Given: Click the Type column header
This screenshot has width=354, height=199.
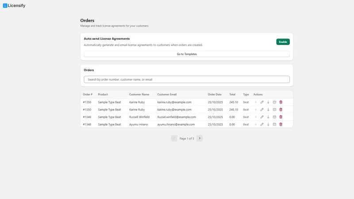Looking at the screenshot, I should (x=246, y=95).
